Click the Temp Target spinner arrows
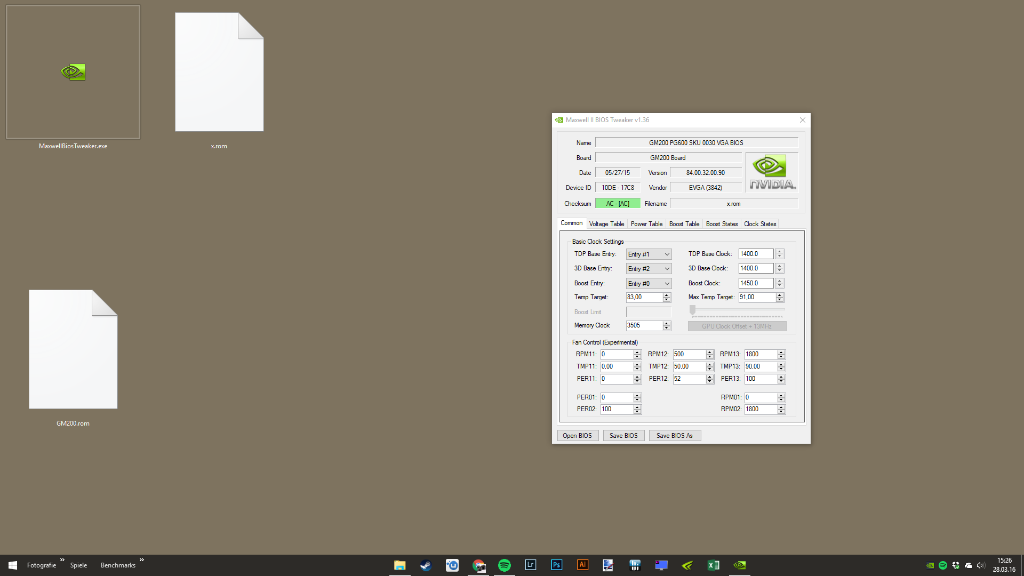This screenshot has width=1024, height=576. (x=666, y=298)
